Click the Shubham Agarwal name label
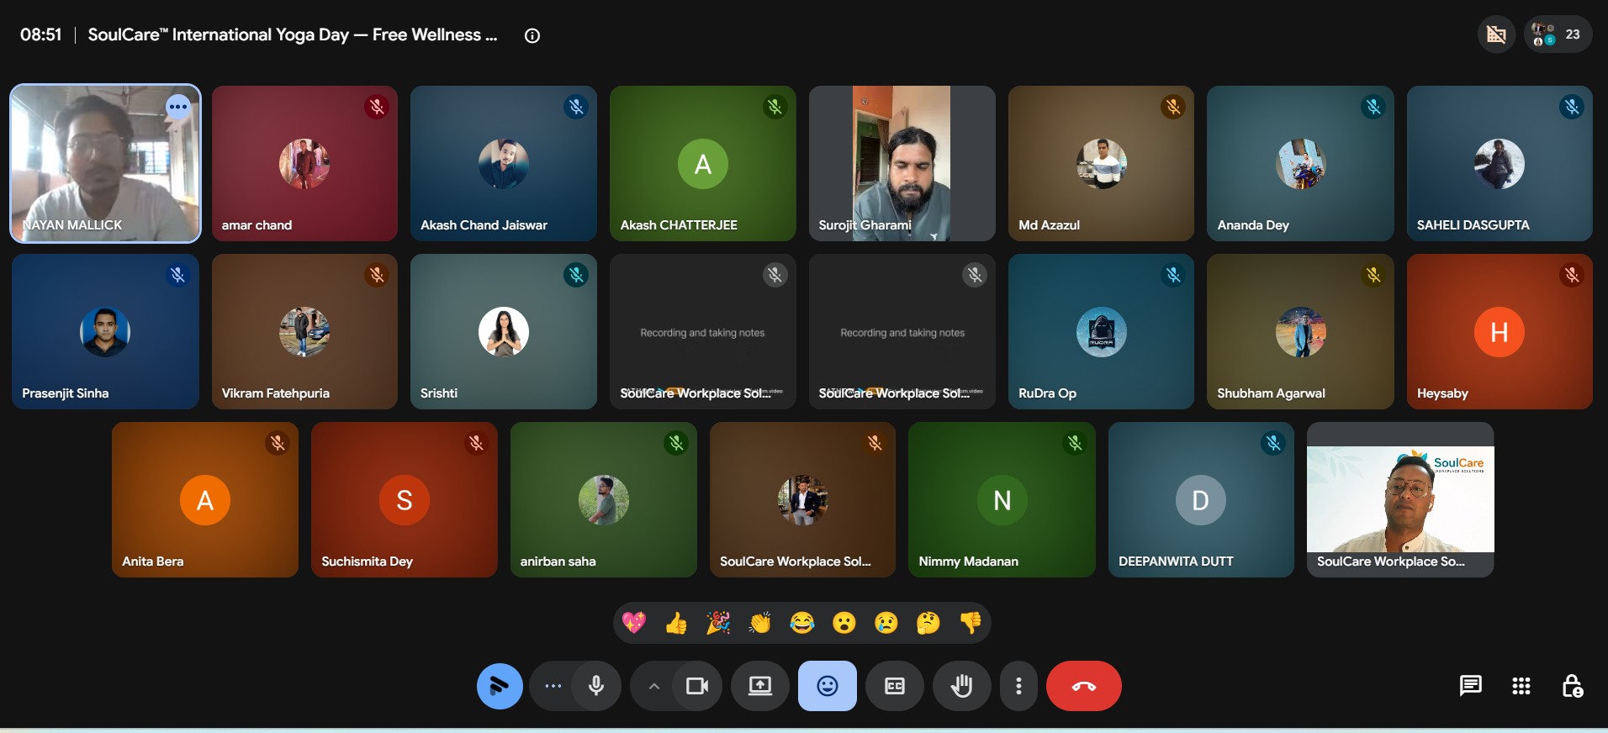 pyautogui.click(x=1271, y=393)
